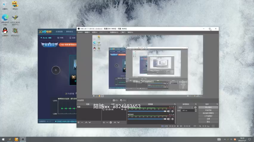Image resolution: width=254 pixels, height=142 pixels.
Task: Move the scene up in the list
Action: [86, 122]
